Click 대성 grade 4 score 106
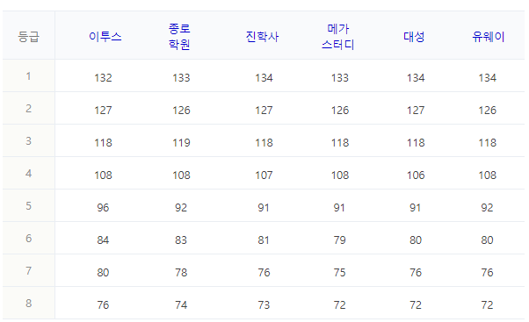This screenshot has height=322, width=529. [x=416, y=175]
